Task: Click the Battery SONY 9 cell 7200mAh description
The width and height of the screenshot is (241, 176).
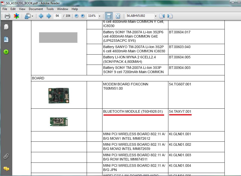Action: point(134,70)
